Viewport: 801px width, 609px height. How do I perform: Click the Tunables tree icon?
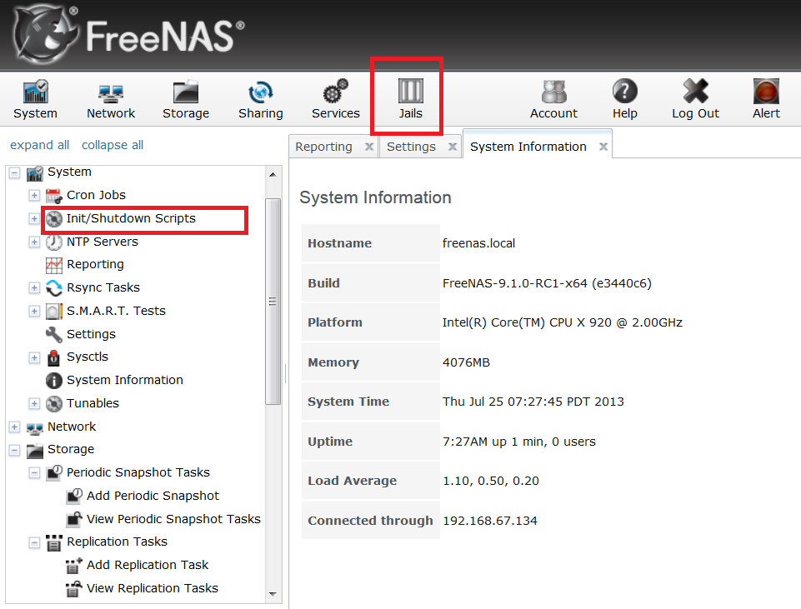(53, 404)
